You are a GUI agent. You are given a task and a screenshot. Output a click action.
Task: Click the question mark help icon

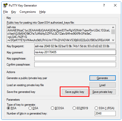click(104, 5)
